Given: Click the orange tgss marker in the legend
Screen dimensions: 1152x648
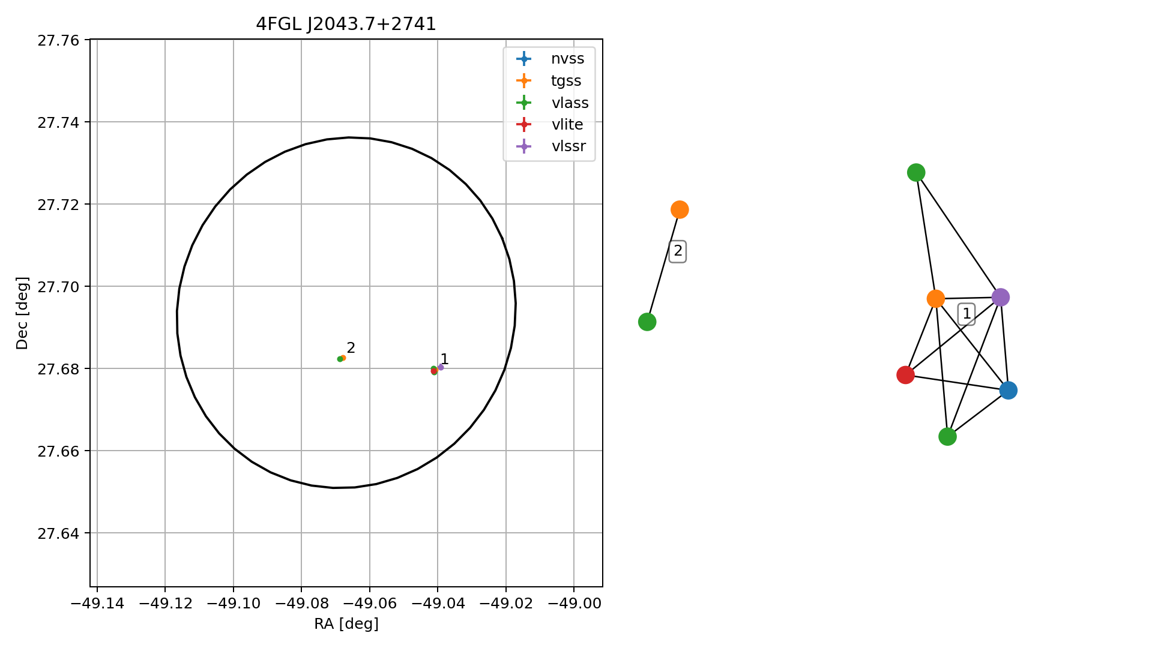Looking at the screenshot, I should click(x=524, y=80).
